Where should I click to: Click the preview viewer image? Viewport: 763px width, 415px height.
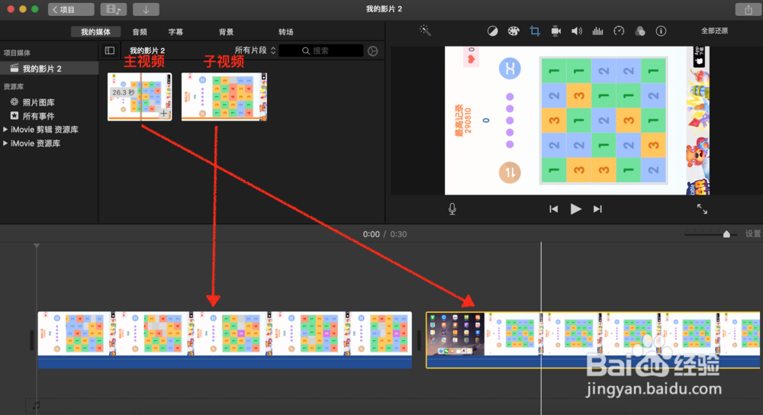pos(577,121)
